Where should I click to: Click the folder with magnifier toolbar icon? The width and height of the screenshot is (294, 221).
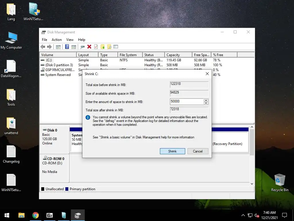(x=109, y=47)
